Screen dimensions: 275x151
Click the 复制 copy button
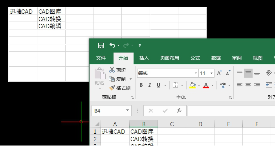tap(117, 79)
